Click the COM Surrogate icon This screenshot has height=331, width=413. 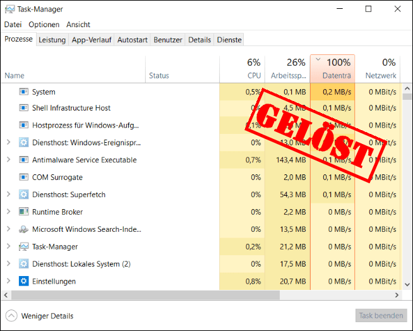(24, 177)
